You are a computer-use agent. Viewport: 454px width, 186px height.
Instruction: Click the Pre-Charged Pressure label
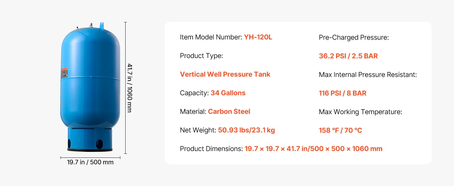click(x=354, y=38)
